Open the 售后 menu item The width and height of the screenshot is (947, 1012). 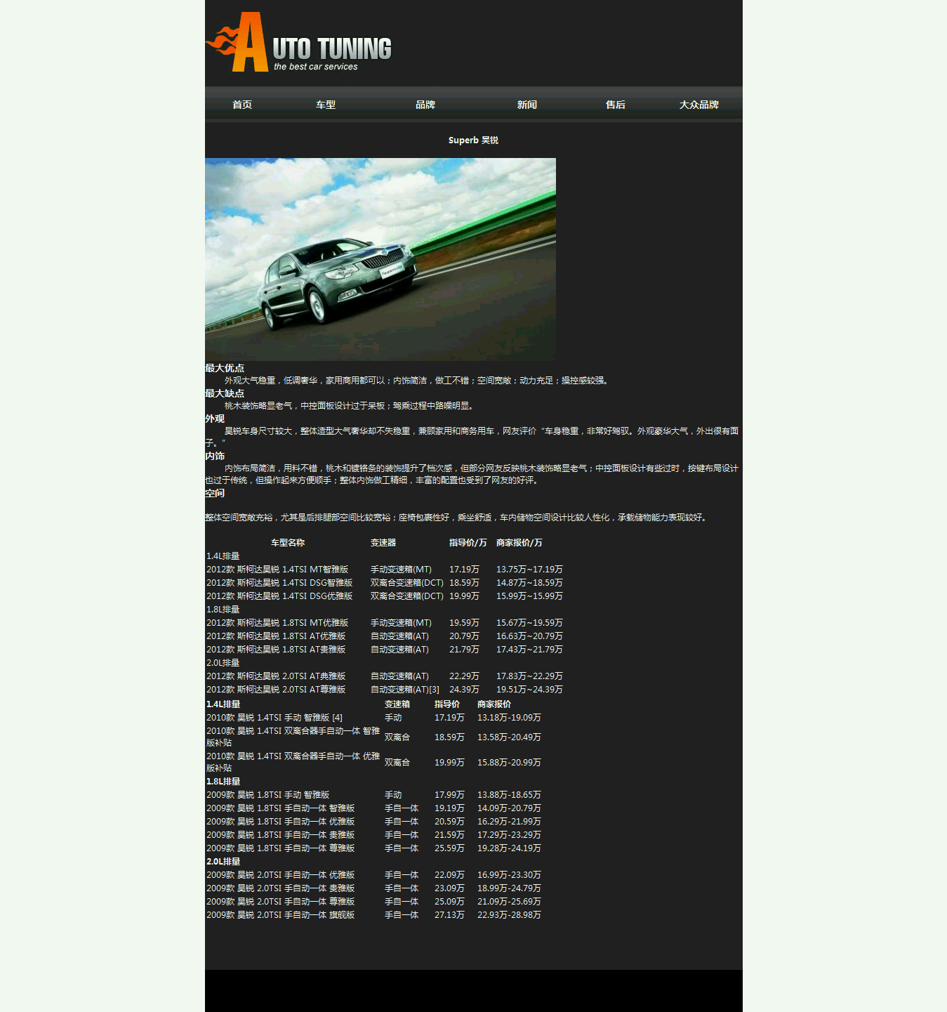(616, 105)
